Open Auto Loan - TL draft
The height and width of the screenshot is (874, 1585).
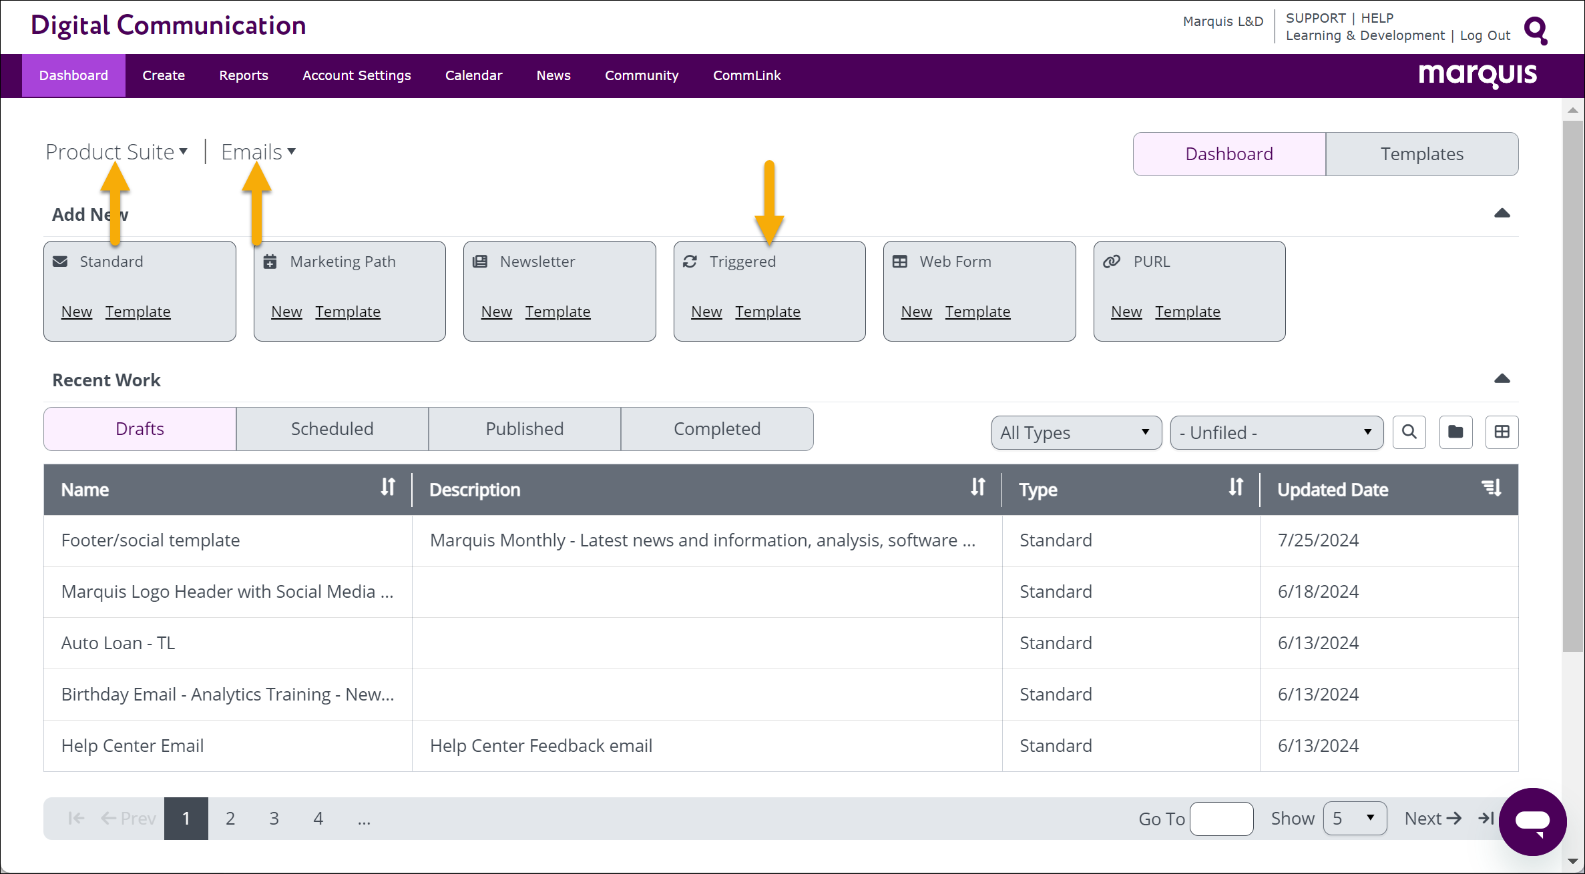pyautogui.click(x=780, y=643)
